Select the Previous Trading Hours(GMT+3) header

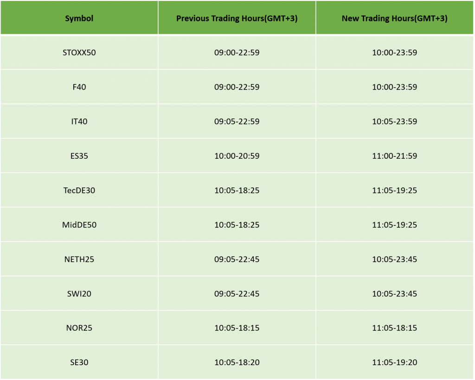[x=237, y=19]
